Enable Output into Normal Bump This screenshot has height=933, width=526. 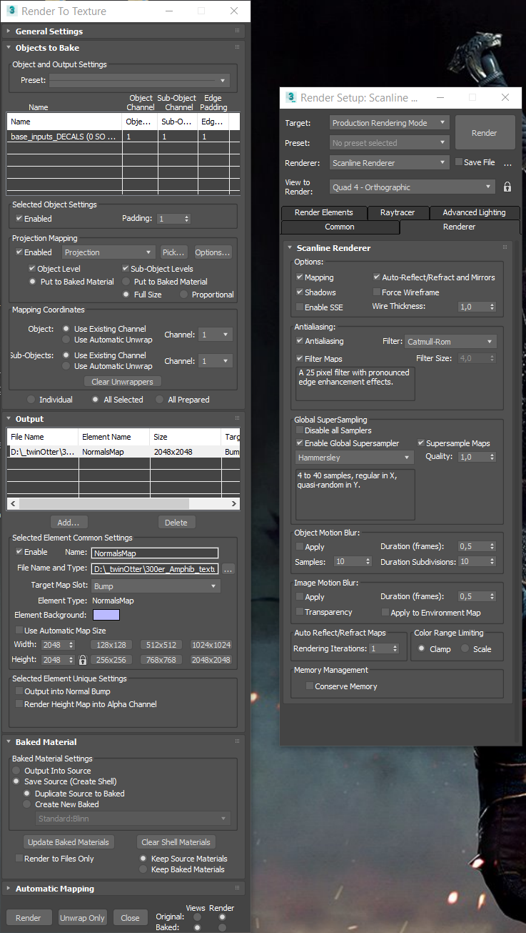click(x=19, y=691)
